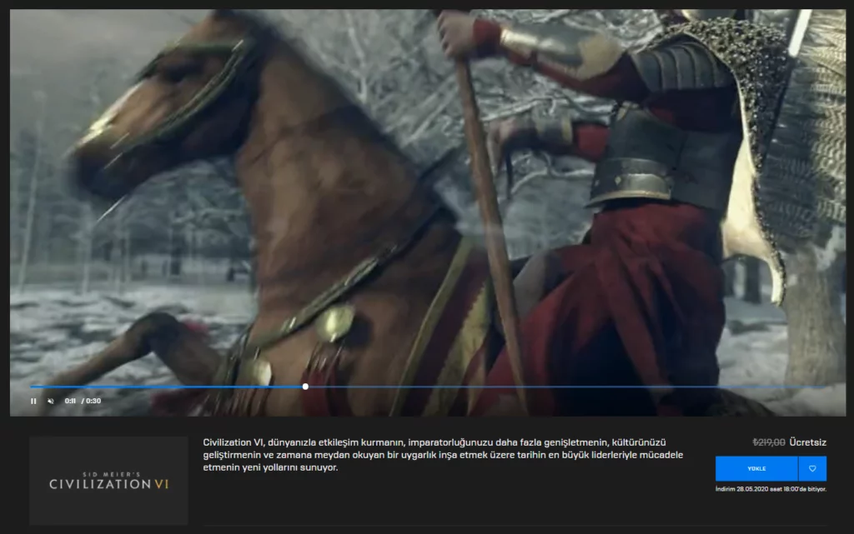Jump to the unplayed part of the progress bar
The width and height of the screenshot is (854, 534).
(x=567, y=387)
